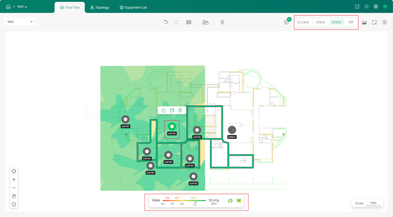This screenshot has height=217, width=393.
Task: Click the undo arrow icon
Action: pos(166,22)
